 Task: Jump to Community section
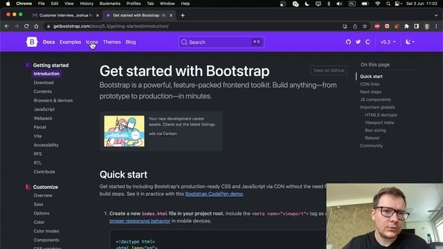(x=371, y=146)
